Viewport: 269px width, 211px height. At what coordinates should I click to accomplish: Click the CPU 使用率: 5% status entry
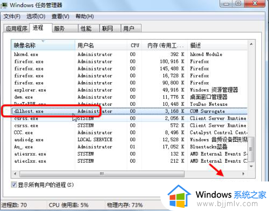click(69, 205)
